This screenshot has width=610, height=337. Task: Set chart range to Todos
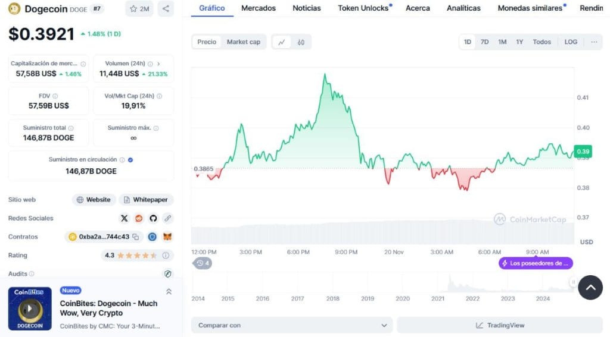click(542, 42)
